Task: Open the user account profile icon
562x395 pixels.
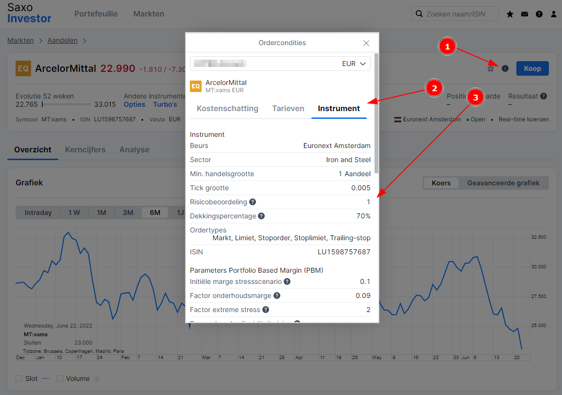Action: click(554, 14)
